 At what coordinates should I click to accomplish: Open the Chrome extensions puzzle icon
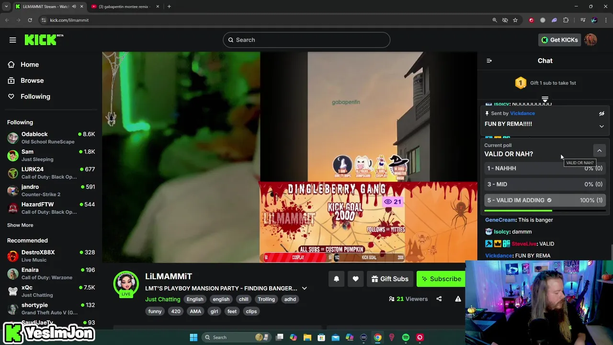point(566,20)
